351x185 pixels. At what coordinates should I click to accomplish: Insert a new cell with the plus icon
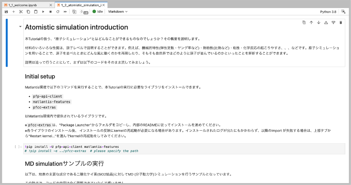point(13,12)
